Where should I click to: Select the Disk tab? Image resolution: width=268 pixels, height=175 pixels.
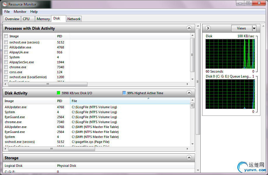click(x=58, y=18)
